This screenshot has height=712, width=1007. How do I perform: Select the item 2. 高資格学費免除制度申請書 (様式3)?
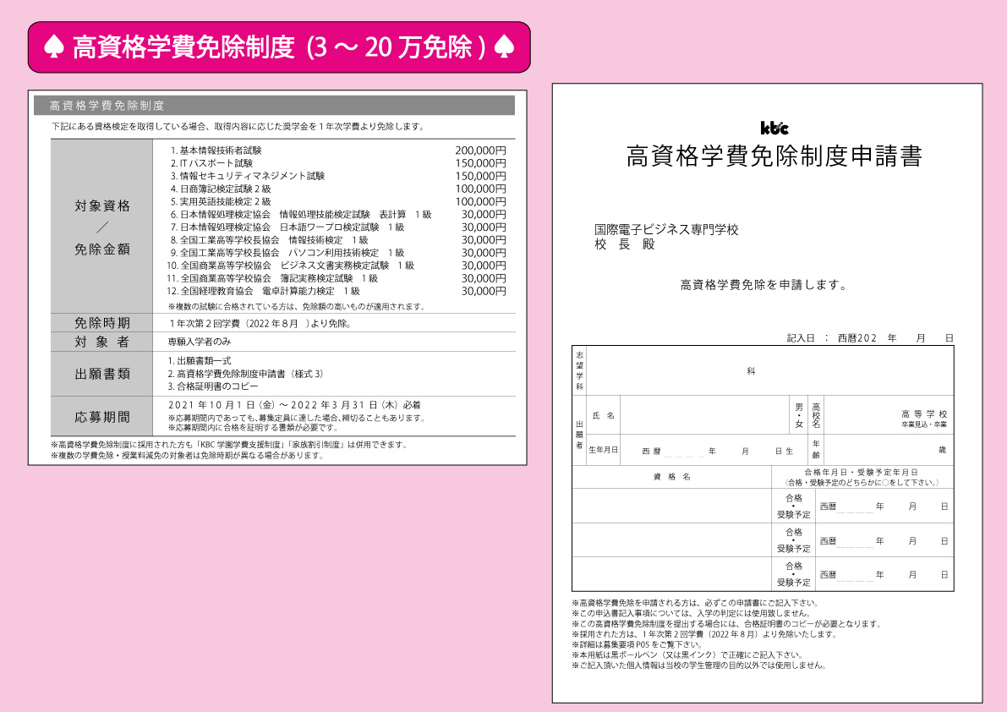[x=245, y=374]
